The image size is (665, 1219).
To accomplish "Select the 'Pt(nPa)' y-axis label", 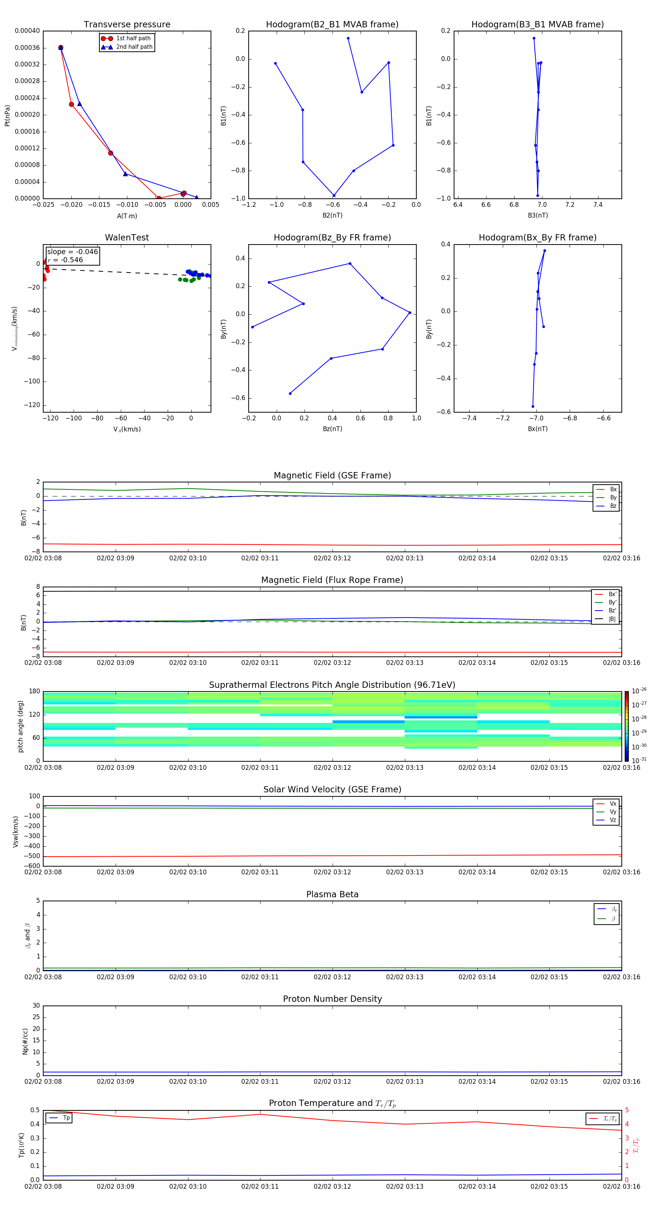I will (7, 116).
